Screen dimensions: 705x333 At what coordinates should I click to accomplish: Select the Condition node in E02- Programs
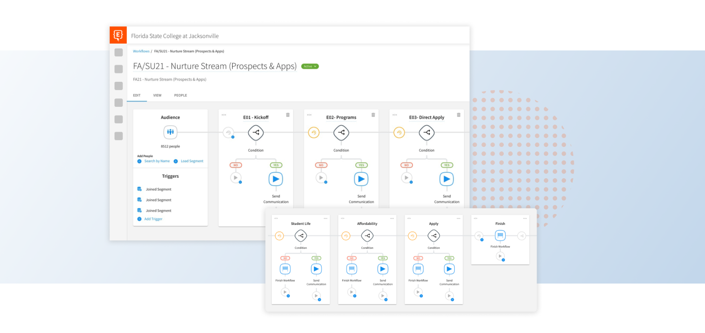click(x=341, y=132)
